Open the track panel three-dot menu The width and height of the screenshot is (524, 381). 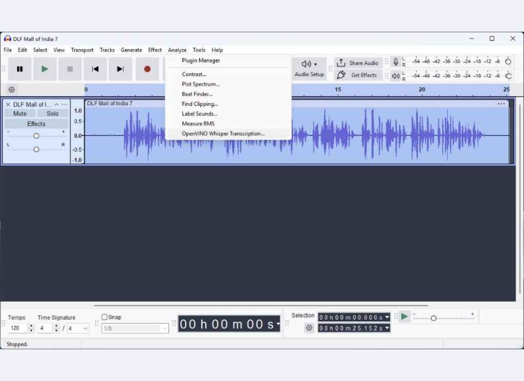click(64, 104)
